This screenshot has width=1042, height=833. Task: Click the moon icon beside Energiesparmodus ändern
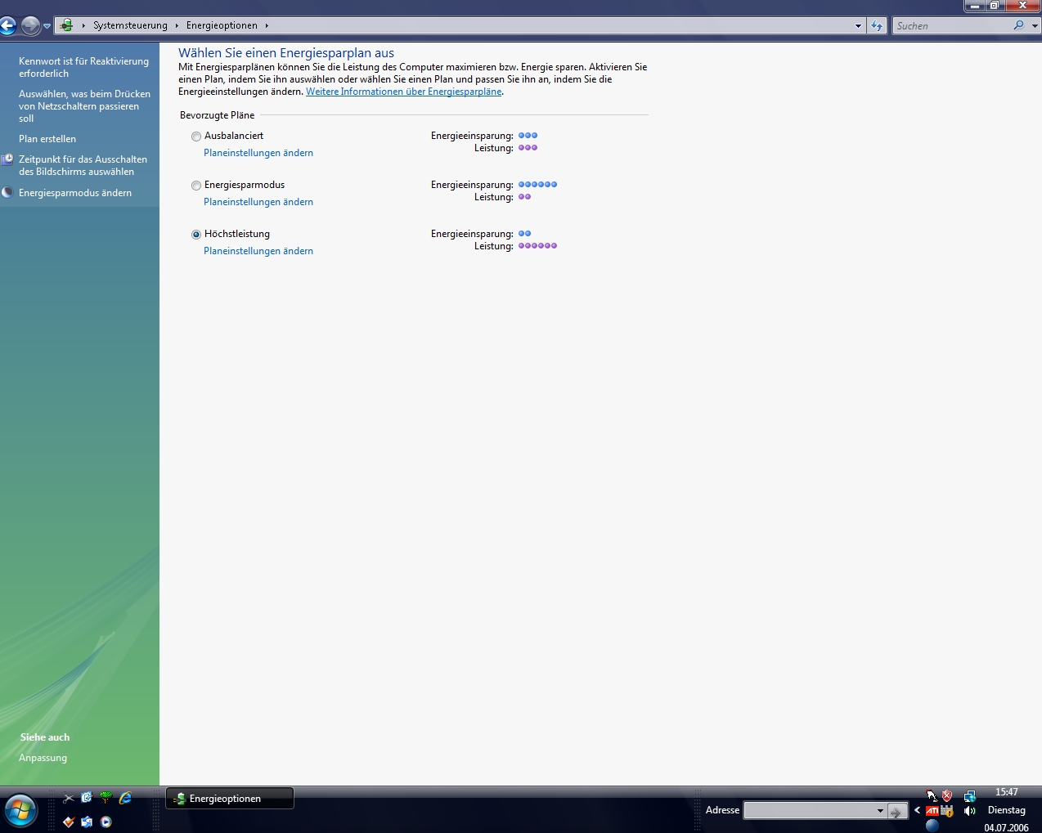(x=7, y=193)
